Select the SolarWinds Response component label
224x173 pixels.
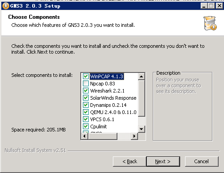click(113, 98)
